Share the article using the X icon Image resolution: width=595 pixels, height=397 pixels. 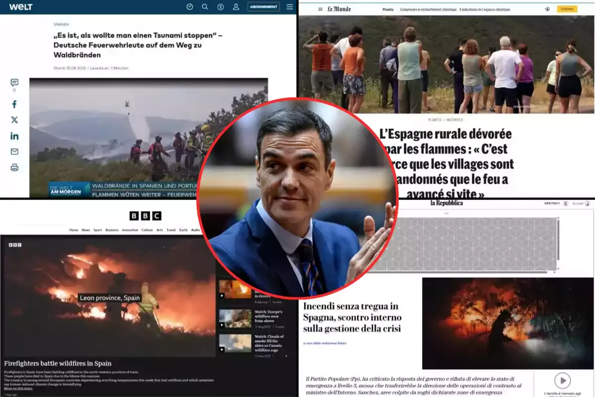point(14,120)
